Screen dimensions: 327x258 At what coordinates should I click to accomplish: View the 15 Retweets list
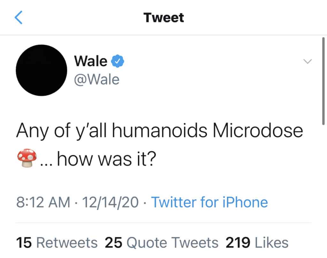pos(57,243)
